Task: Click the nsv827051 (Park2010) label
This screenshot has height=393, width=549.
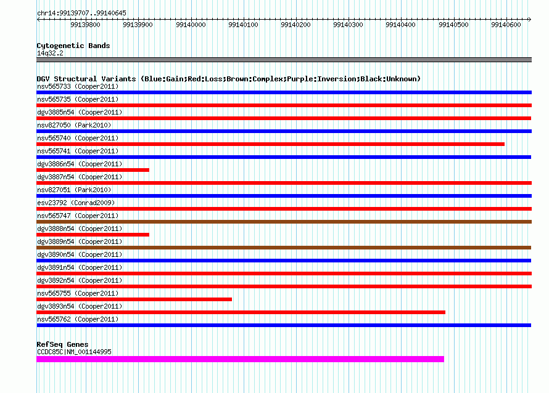Action: (74, 190)
